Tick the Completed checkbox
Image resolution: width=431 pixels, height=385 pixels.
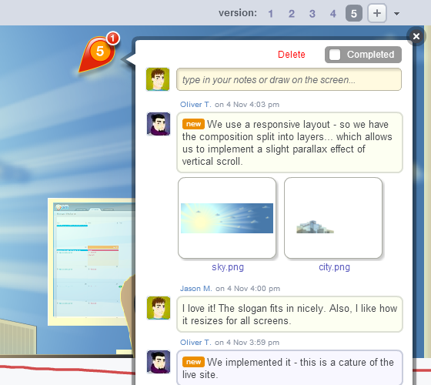[x=335, y=55]
